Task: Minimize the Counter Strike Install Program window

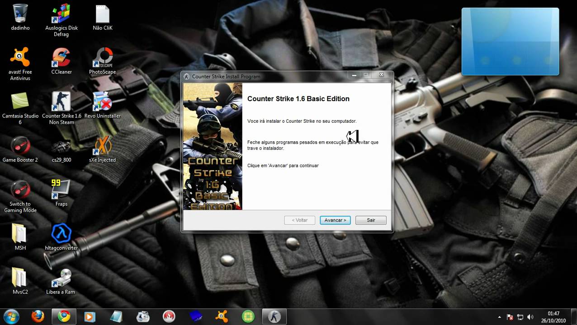Action: pyautogui.click(x=354, y=75)
